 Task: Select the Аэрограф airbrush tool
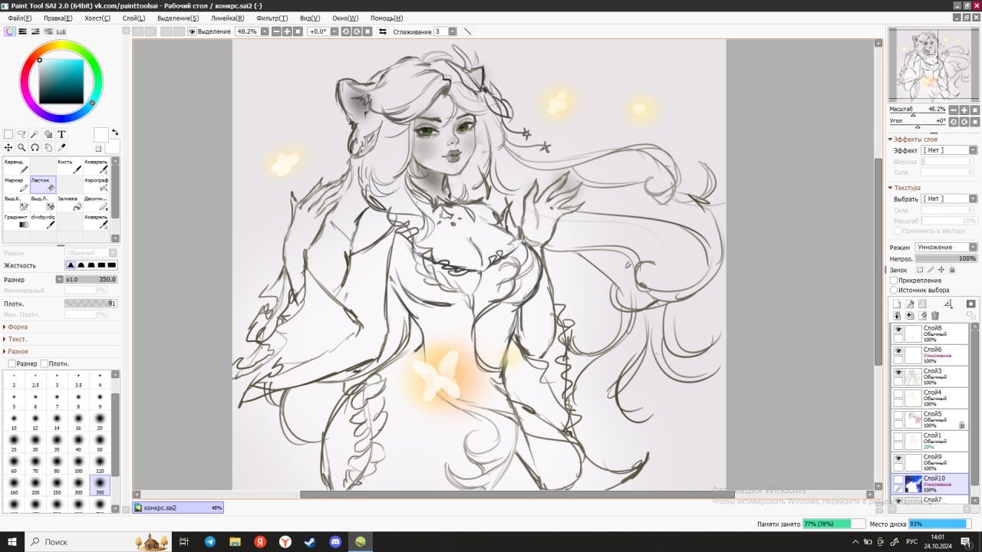pos(96,185)
